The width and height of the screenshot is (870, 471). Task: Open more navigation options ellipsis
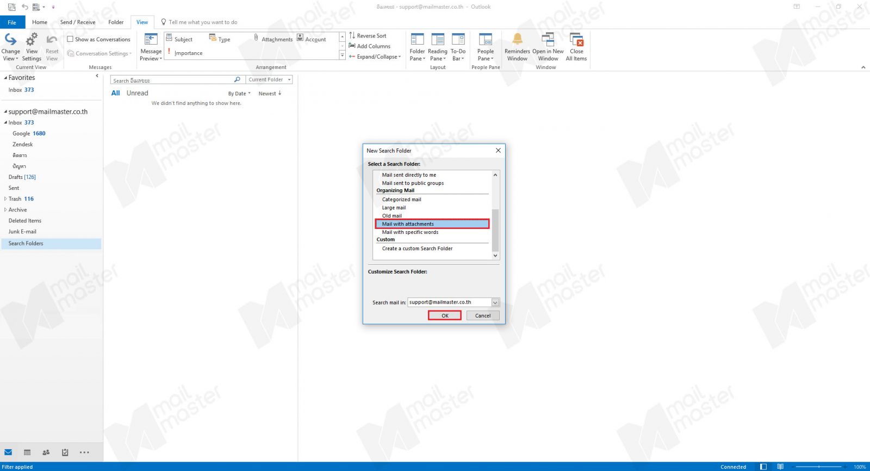[x=84, y=452]
